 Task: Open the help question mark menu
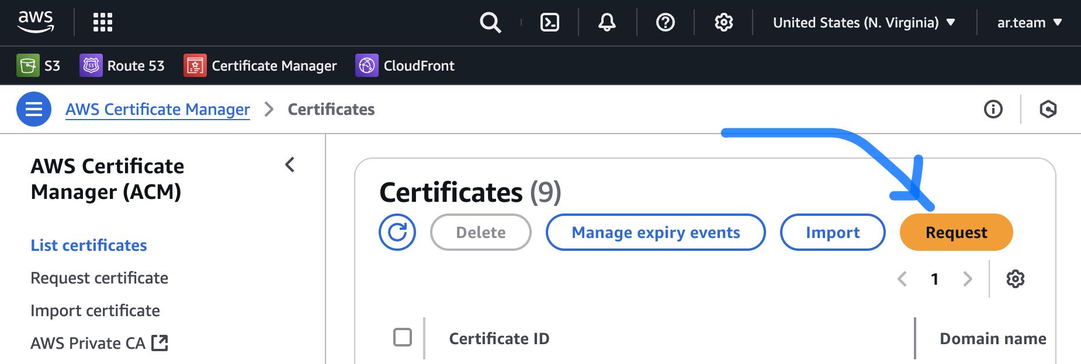tap(665, 23)
